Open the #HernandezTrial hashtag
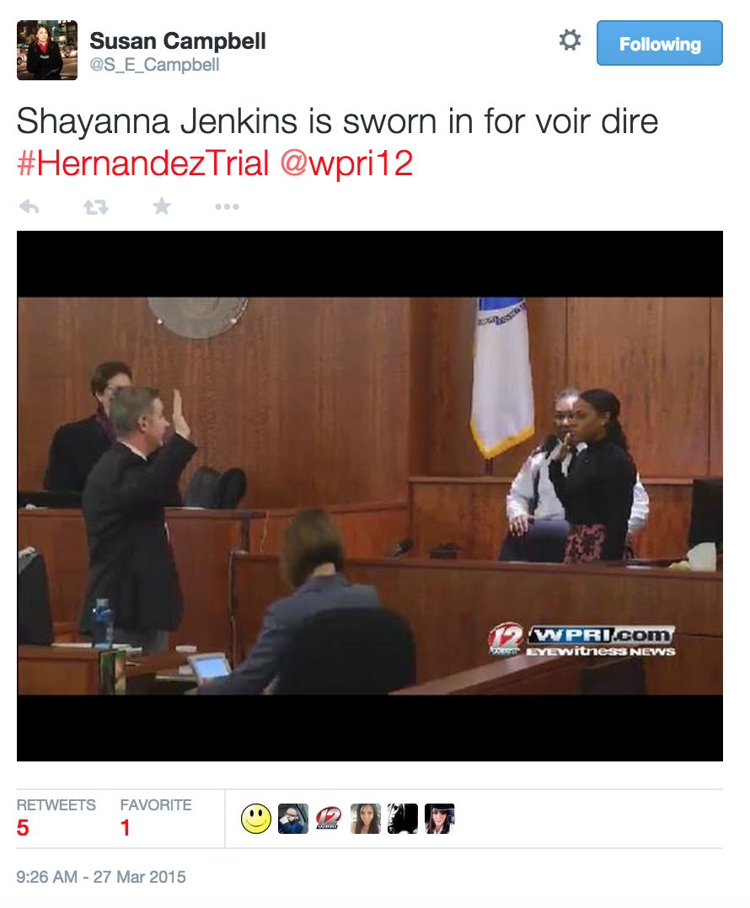The height and width of the screenshot is (908, 750). (143, 163)
